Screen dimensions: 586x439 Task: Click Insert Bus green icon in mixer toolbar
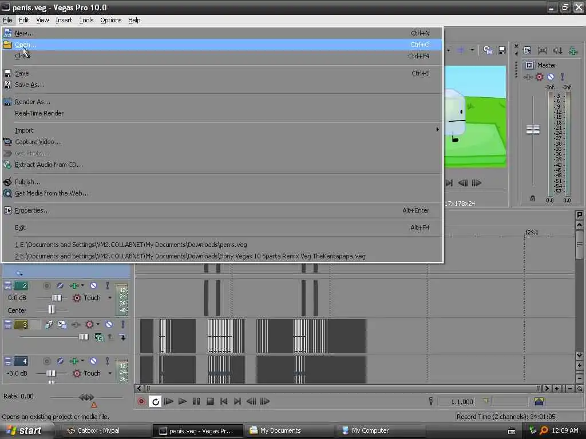[x=573, y=50]
